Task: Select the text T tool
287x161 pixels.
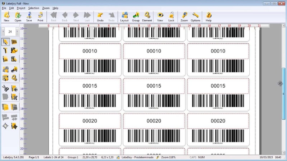Action: pyautogui.click(x=5, y=50)
